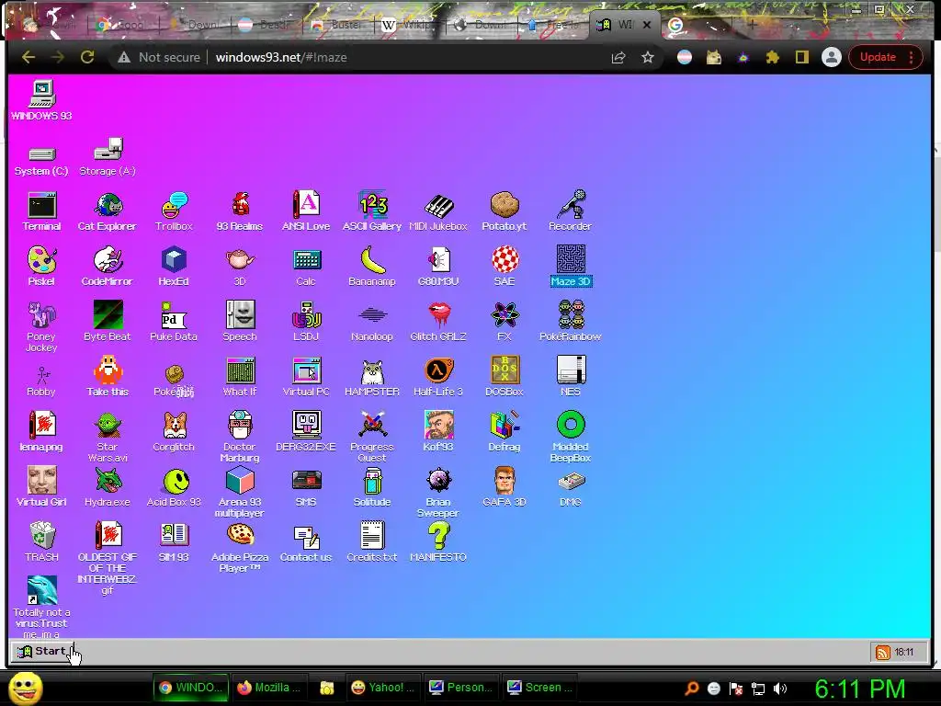
Task: Launch GAFA 3D
Action: click(x=505, y=487)
